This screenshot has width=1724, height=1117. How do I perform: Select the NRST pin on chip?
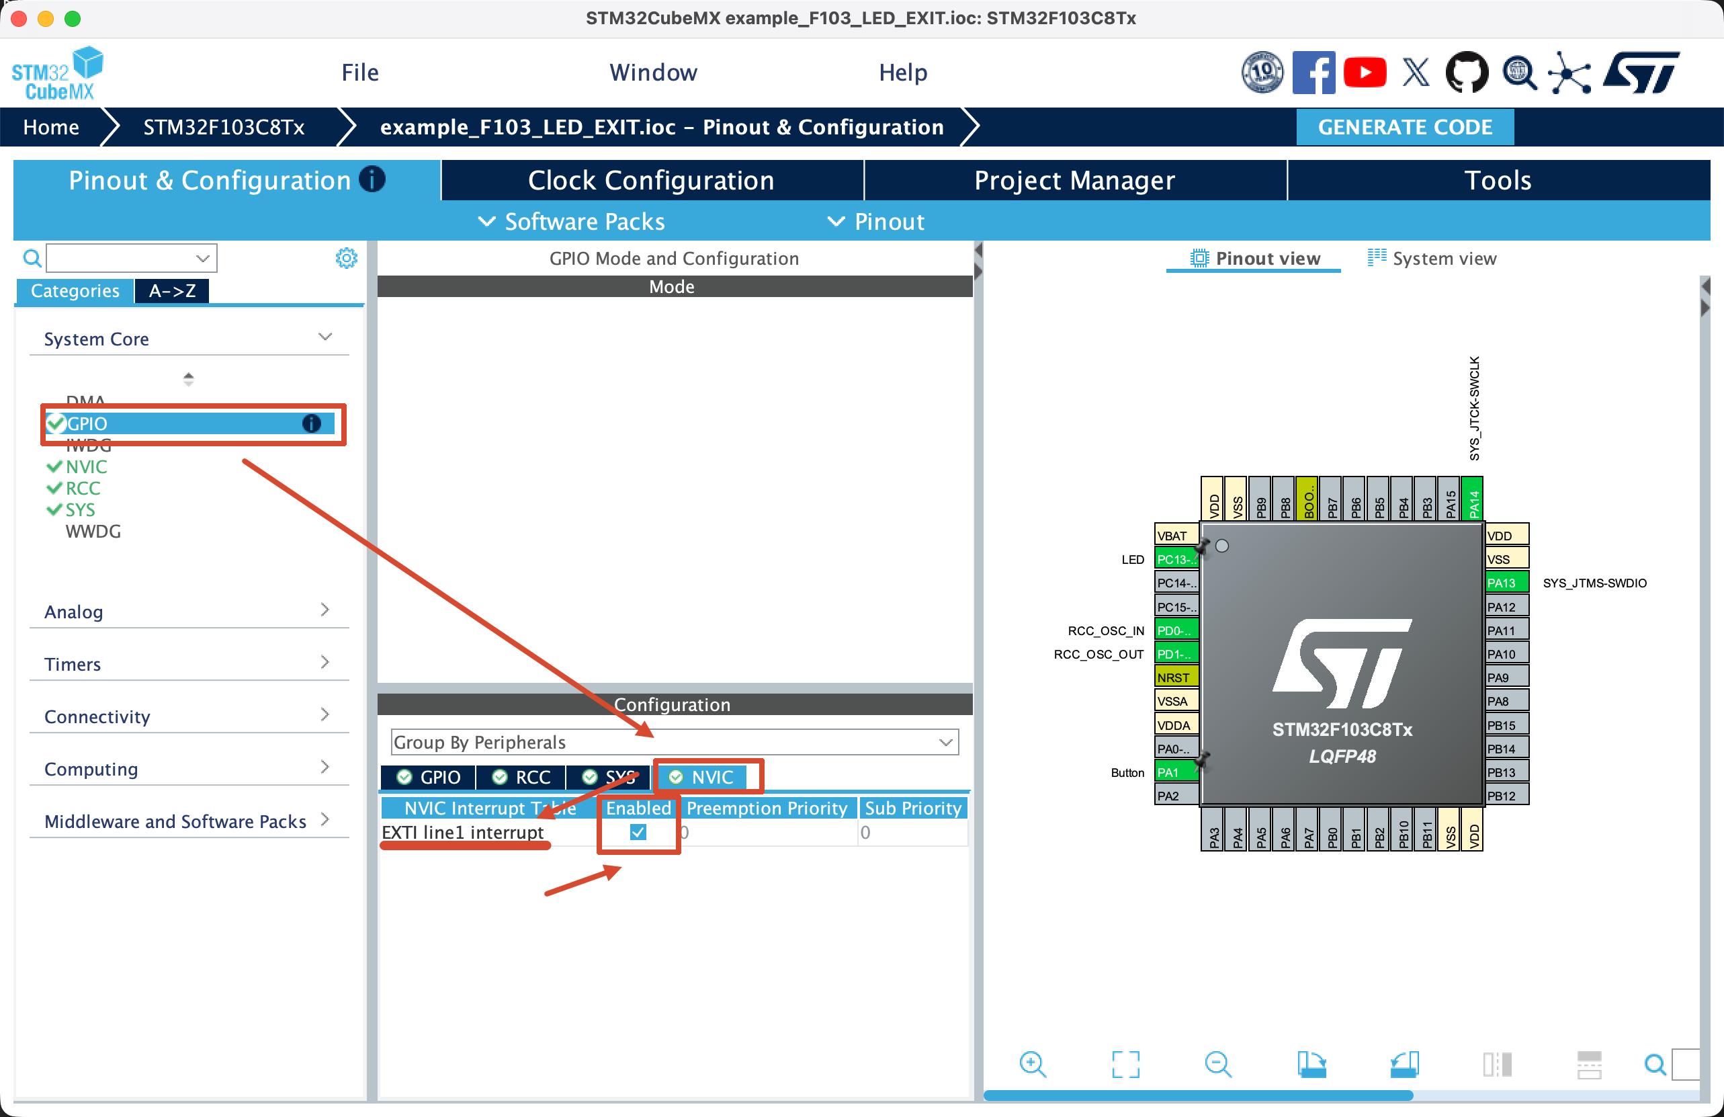[x=1176, y=677]
